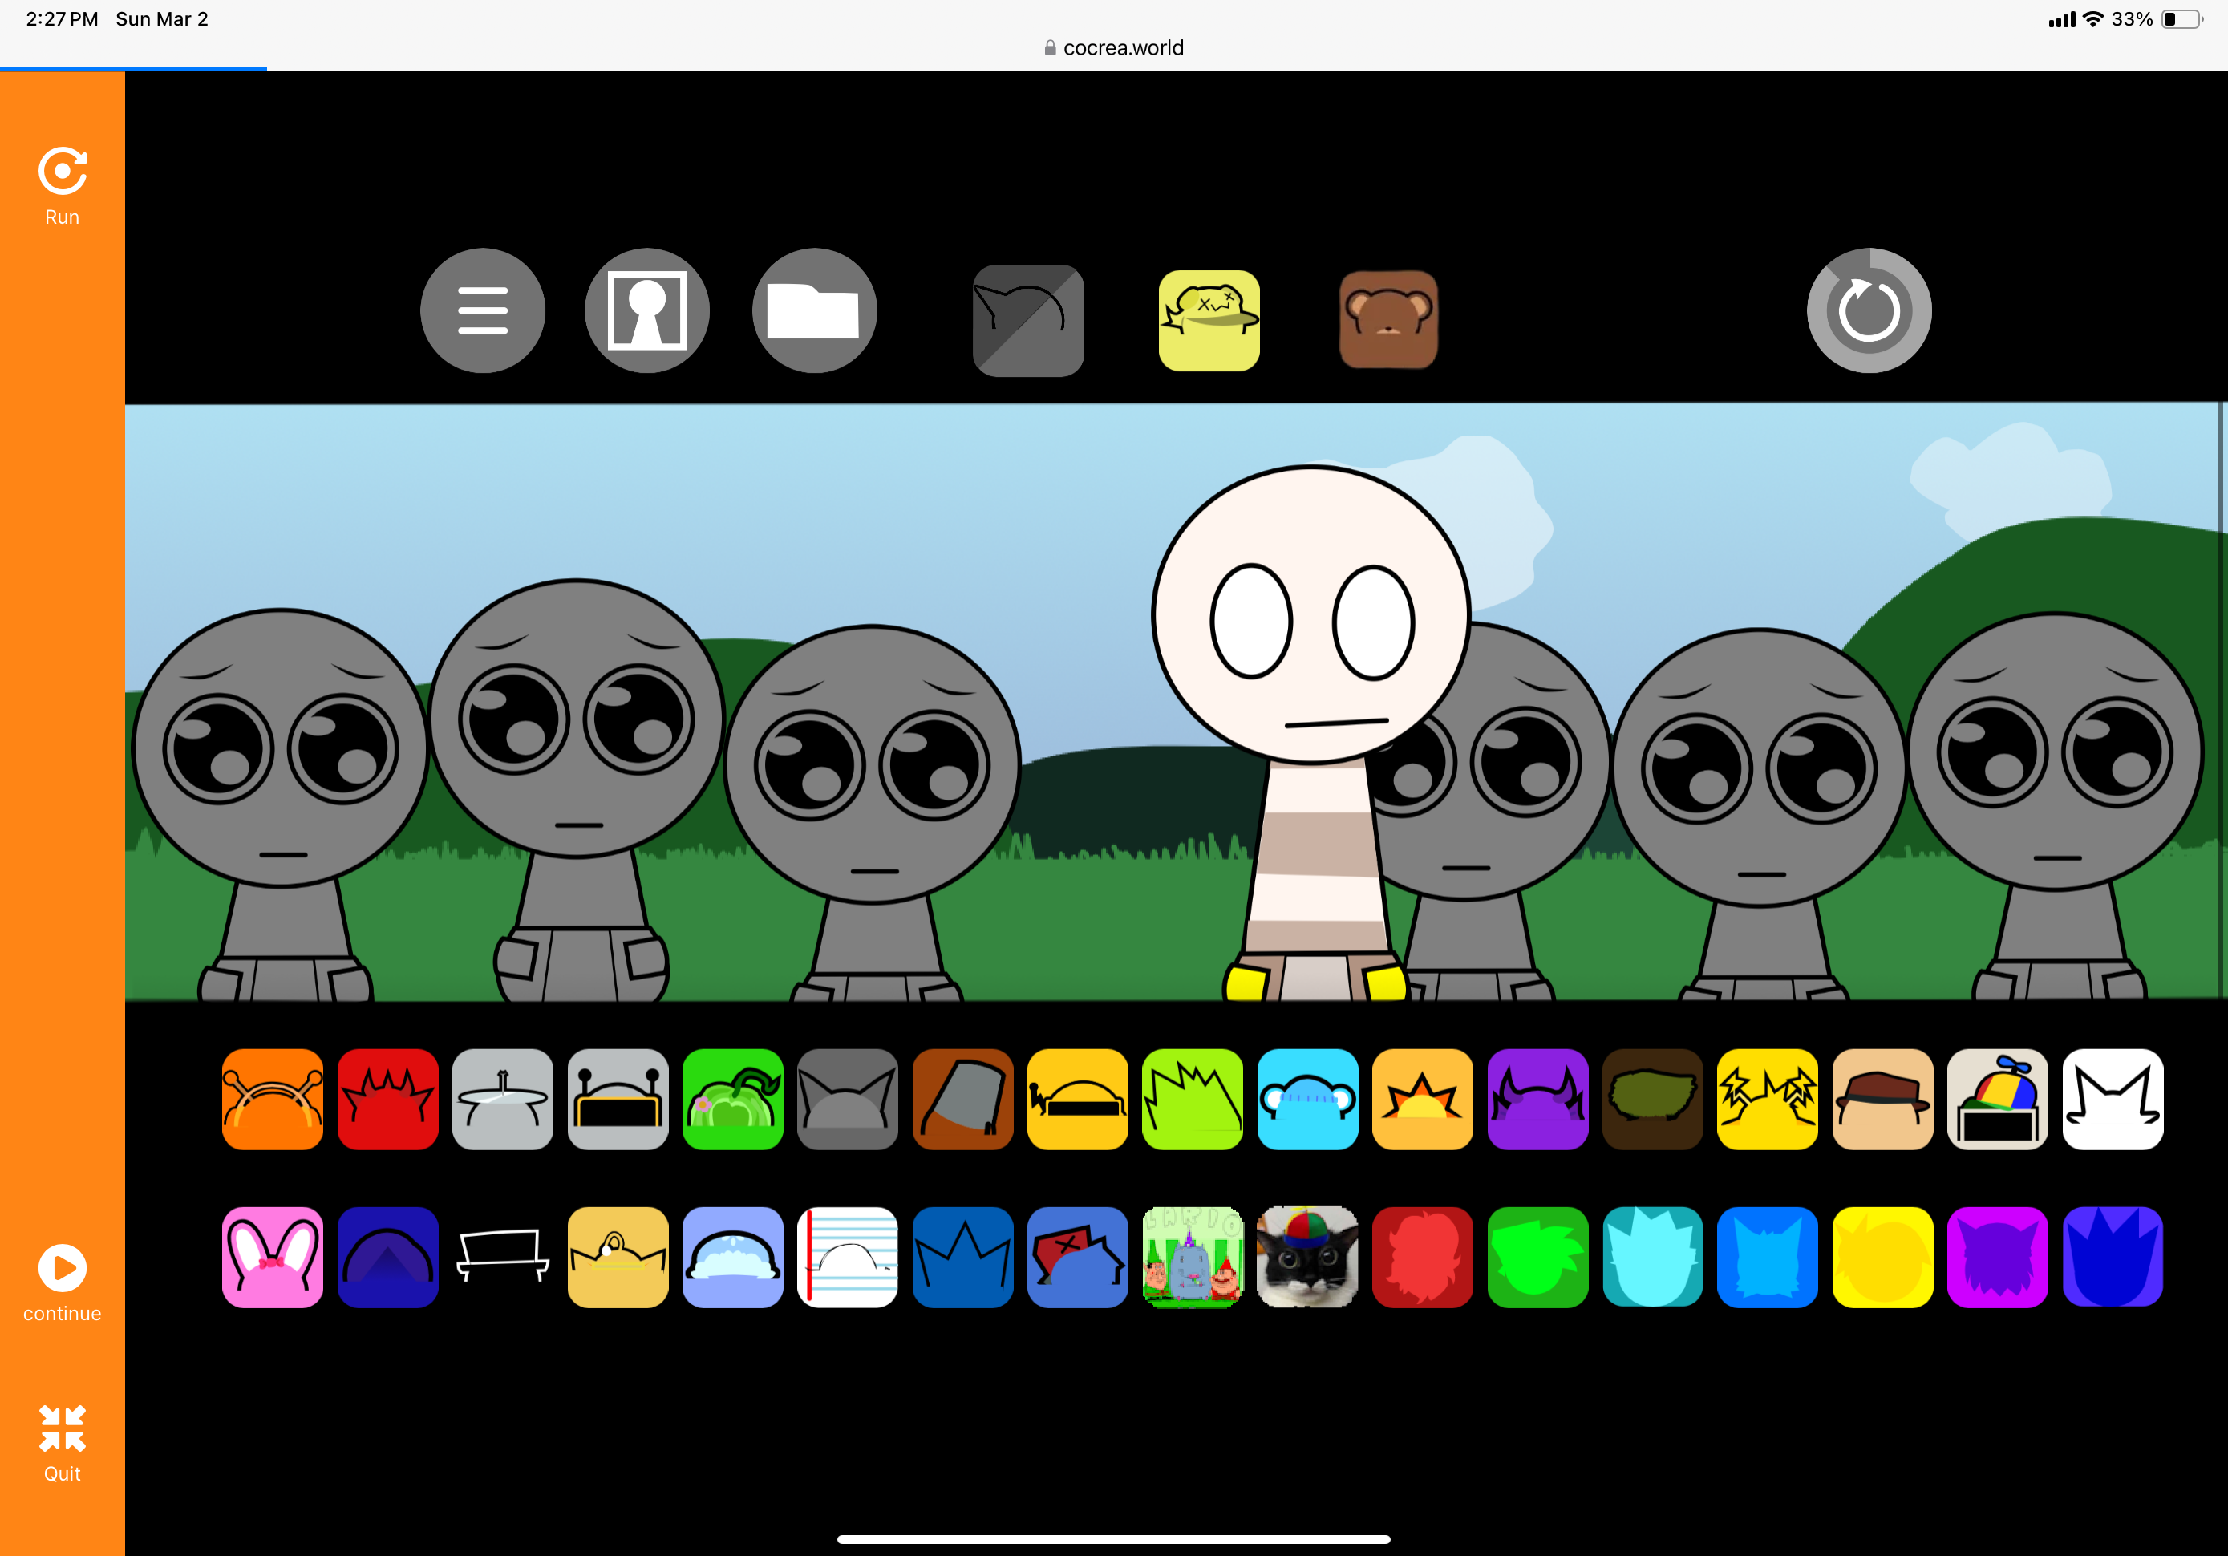Click the Mario-themed character tile
2228x1556 pixels.
coord(1193,1257)
